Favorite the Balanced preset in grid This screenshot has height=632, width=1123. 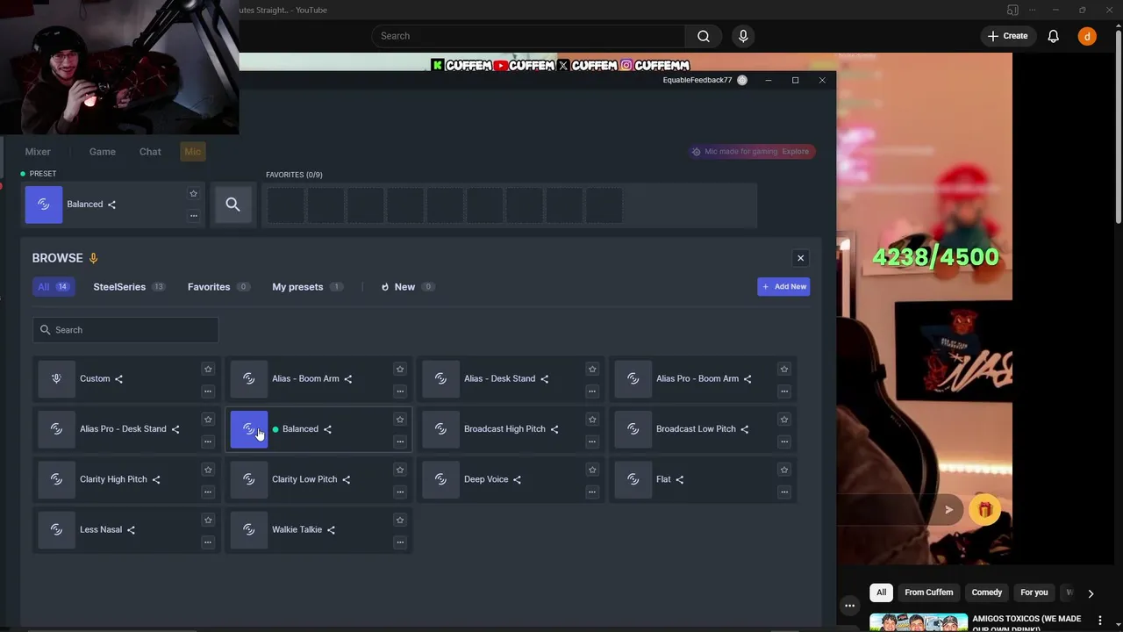[400, 420]
